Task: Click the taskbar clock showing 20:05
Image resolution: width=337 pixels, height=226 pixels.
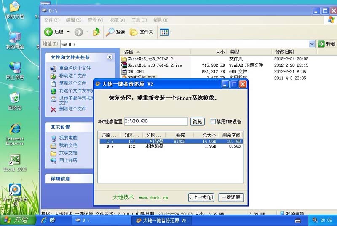Action: [326, 221]
